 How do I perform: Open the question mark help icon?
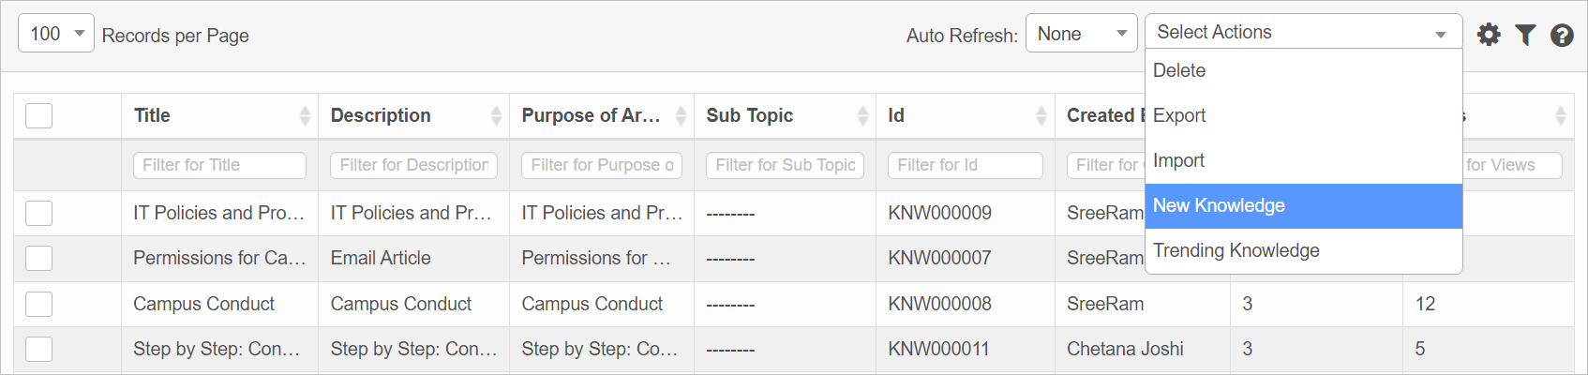coord(1562,35)
